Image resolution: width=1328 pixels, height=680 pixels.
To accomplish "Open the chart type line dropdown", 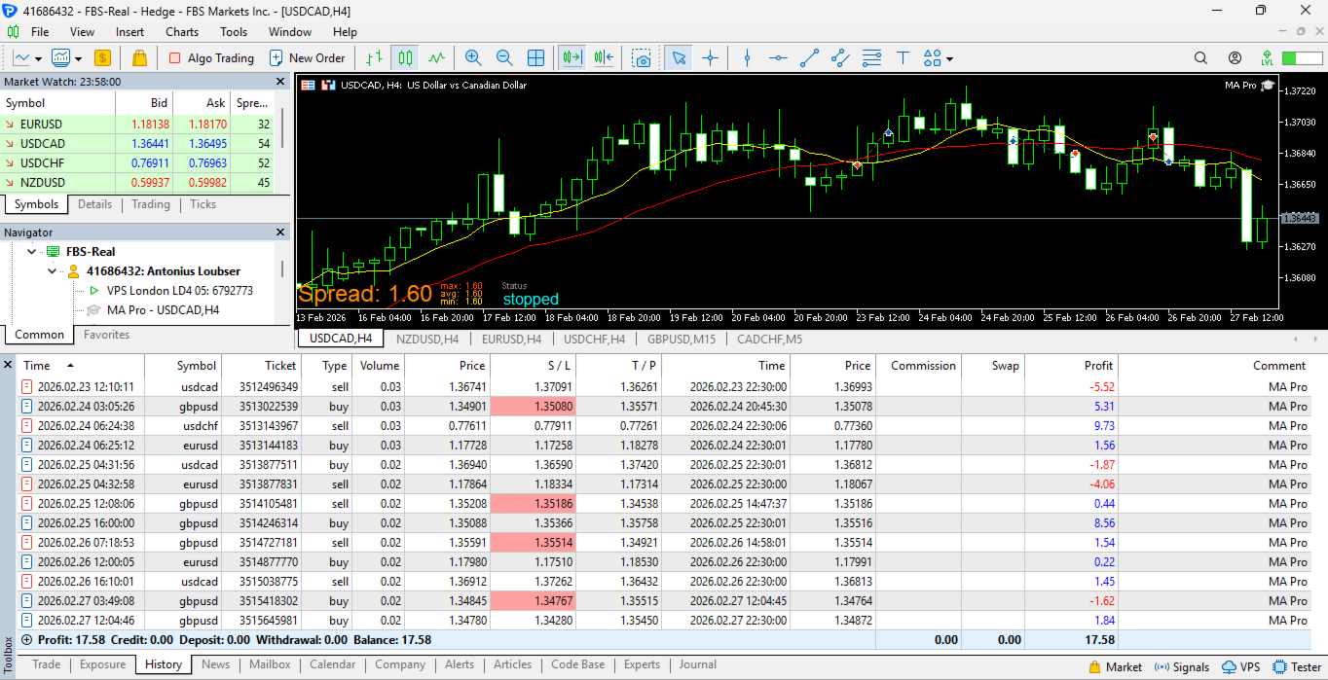I will 26,58.
